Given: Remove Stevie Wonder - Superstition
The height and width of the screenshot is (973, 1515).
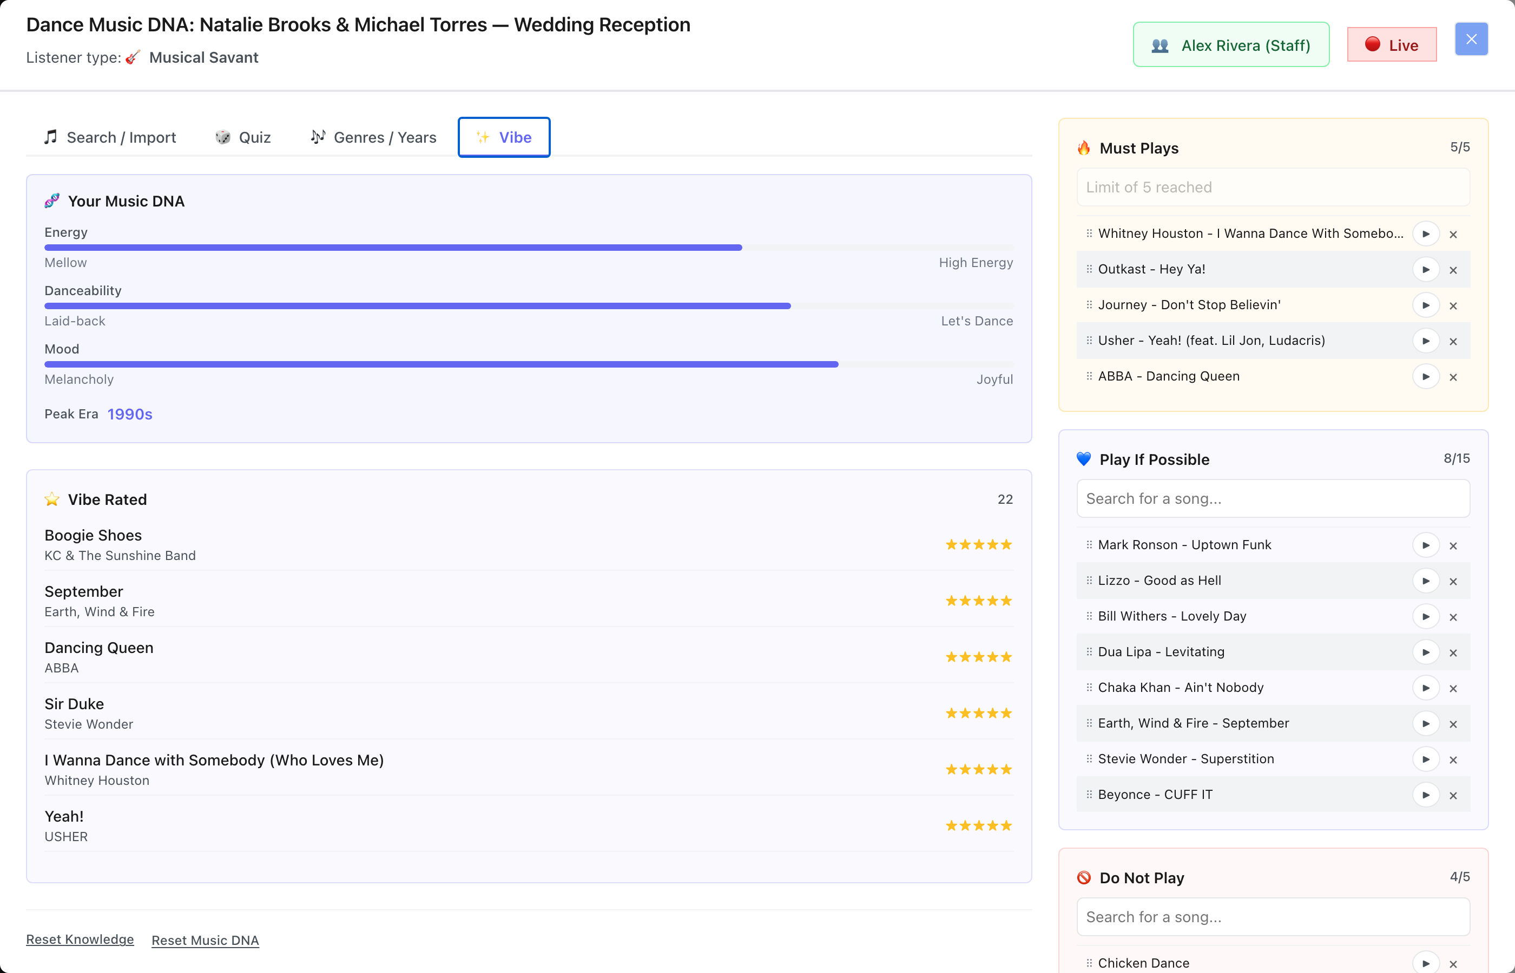Looking at the screenshot, I should [x=1453, y=760].
